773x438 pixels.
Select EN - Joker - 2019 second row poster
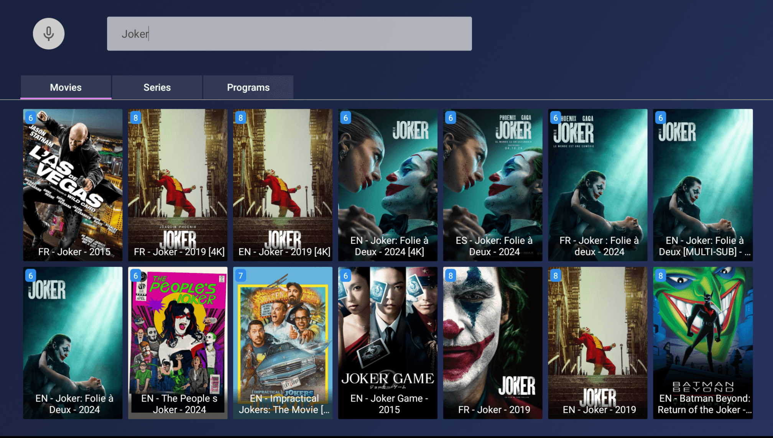click(x=598, y=343)
